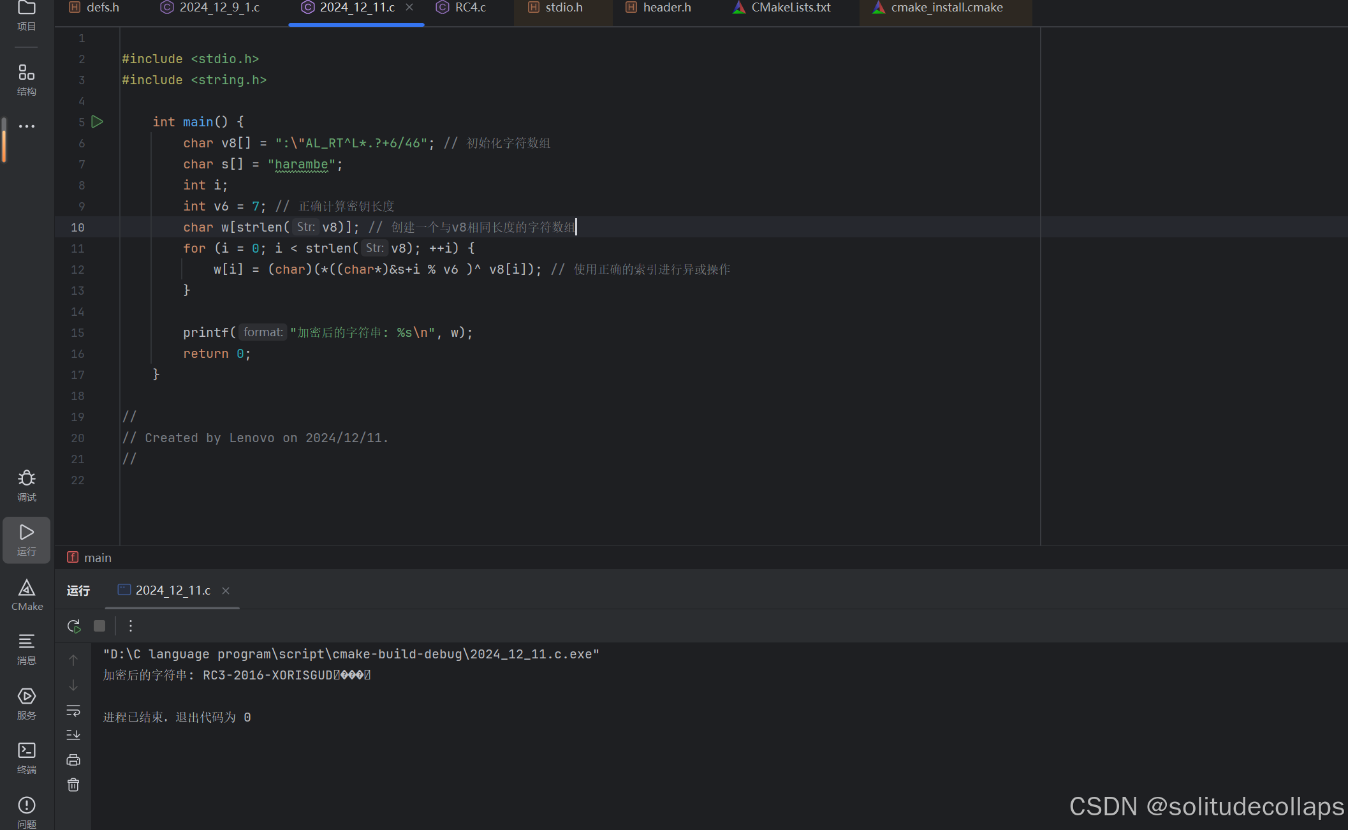Close the 2024_12_11.c editor tab
The height and width of the screenshot is (830, 1348).
(x=409, y=7)
